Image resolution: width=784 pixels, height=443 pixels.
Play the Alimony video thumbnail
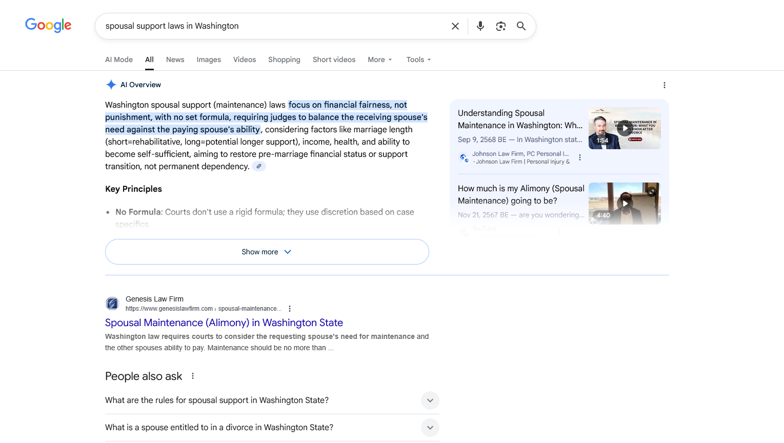pyautogui.click(x=625, y=203)
